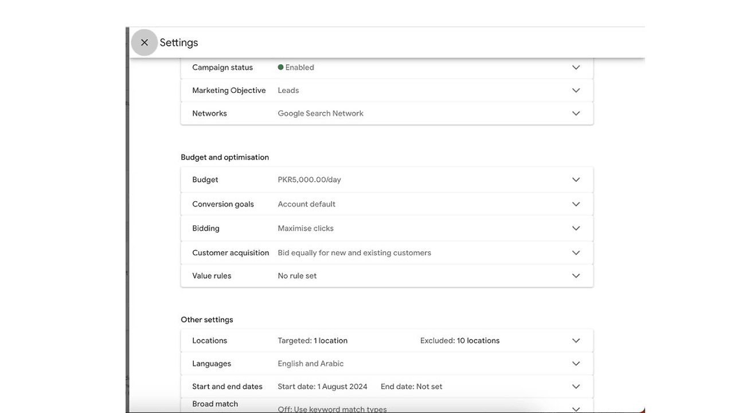Click the Marketing Objective label
The height and width of the screenshot is (413, 734).
pos(229,90)
